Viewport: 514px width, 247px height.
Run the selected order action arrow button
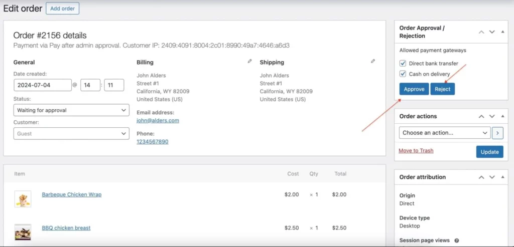click(497, 133)
